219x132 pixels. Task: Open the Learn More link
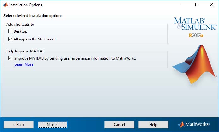click(24, 64)
